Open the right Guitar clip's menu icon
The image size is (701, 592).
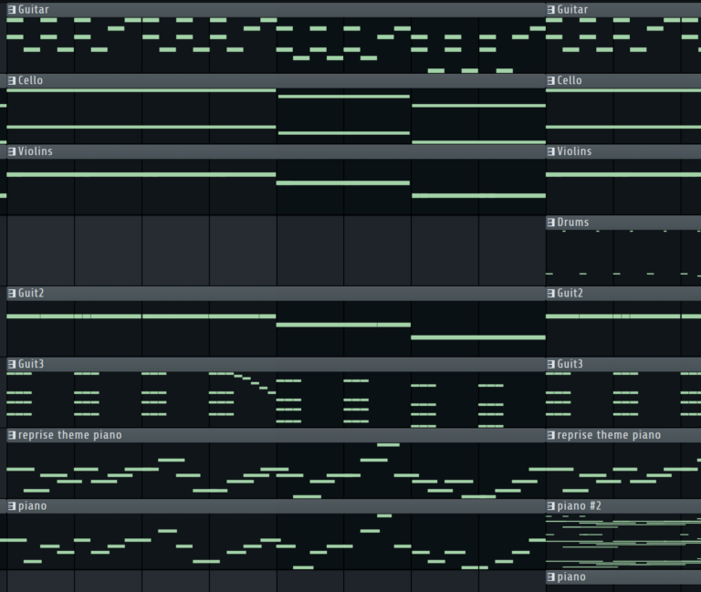click(551, 10)
